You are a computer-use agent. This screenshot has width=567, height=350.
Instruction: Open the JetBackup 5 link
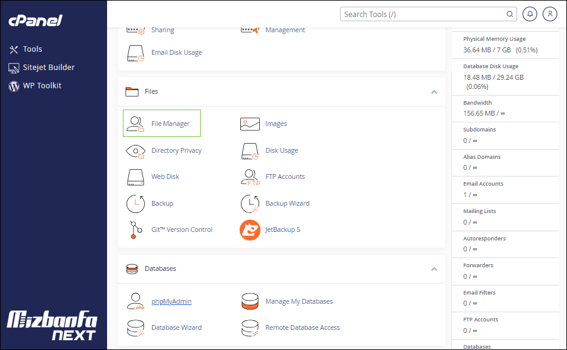click(x=282, y=230)
